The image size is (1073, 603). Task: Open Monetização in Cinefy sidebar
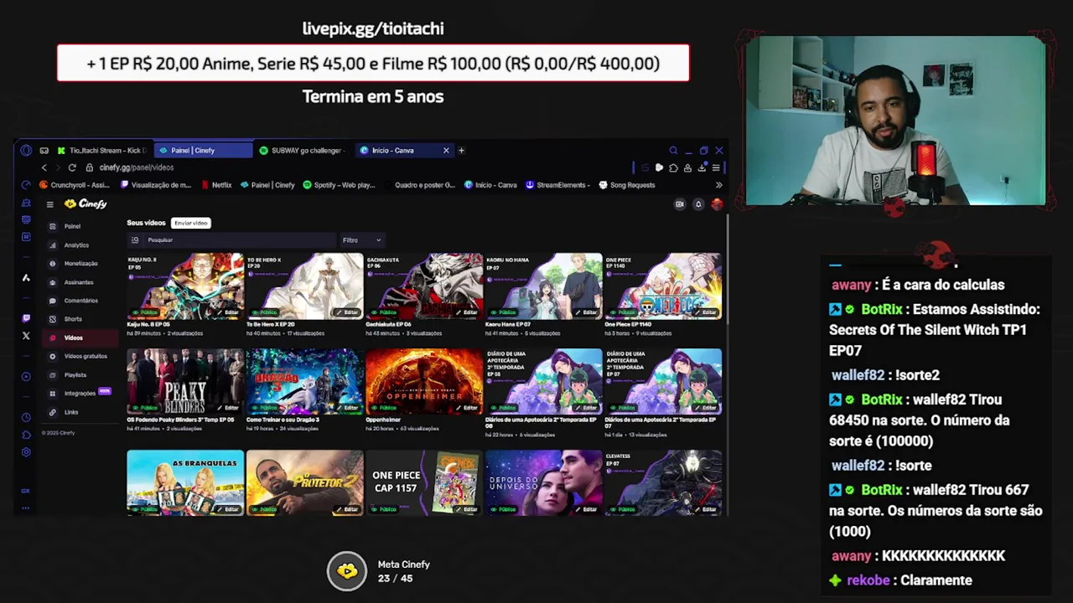(80, 264)
